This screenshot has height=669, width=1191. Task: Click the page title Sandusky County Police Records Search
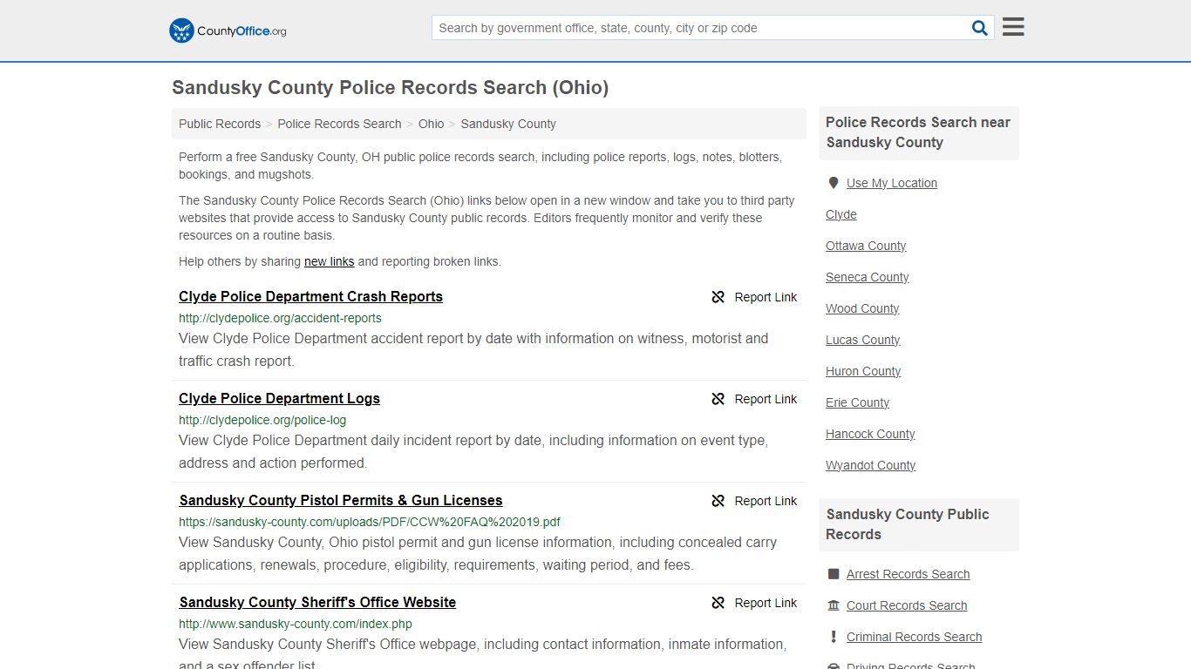click(390, 88)
